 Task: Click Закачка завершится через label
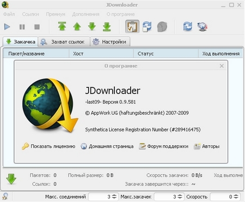point(157,184)
